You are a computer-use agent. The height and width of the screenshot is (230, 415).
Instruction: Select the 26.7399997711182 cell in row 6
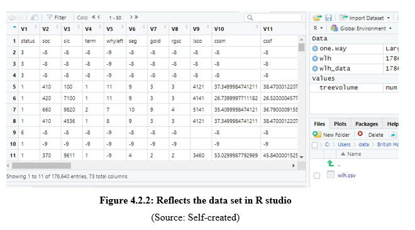[x=236, y=98]
